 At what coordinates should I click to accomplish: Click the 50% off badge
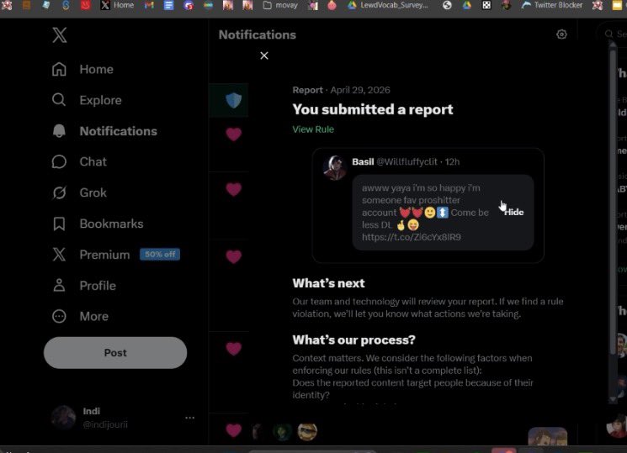160,255
